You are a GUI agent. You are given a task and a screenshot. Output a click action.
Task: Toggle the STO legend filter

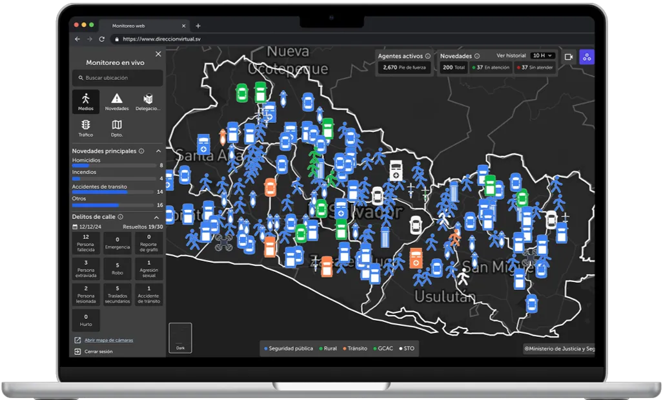[x=407, y=348]
